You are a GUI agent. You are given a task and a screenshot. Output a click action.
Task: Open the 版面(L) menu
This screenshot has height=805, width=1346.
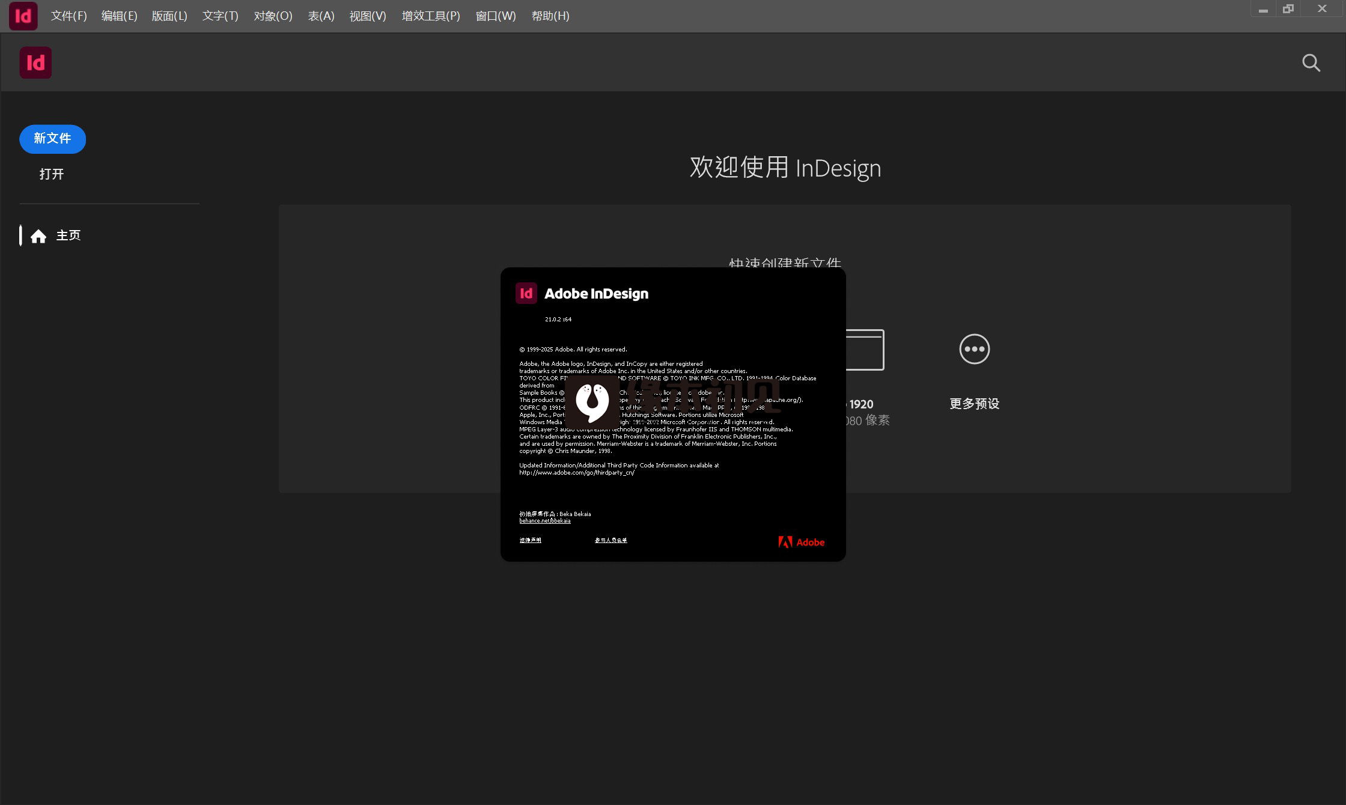169,16
